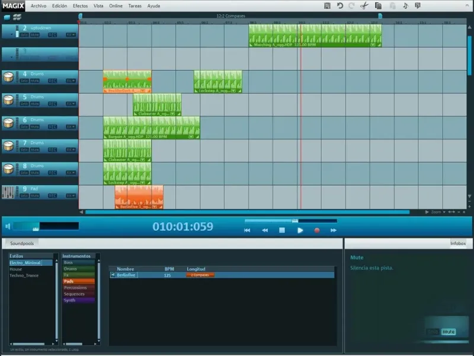Click the drum icon on track 4
The height and width of the screenshot is (356, 474).
coord(8,77)
